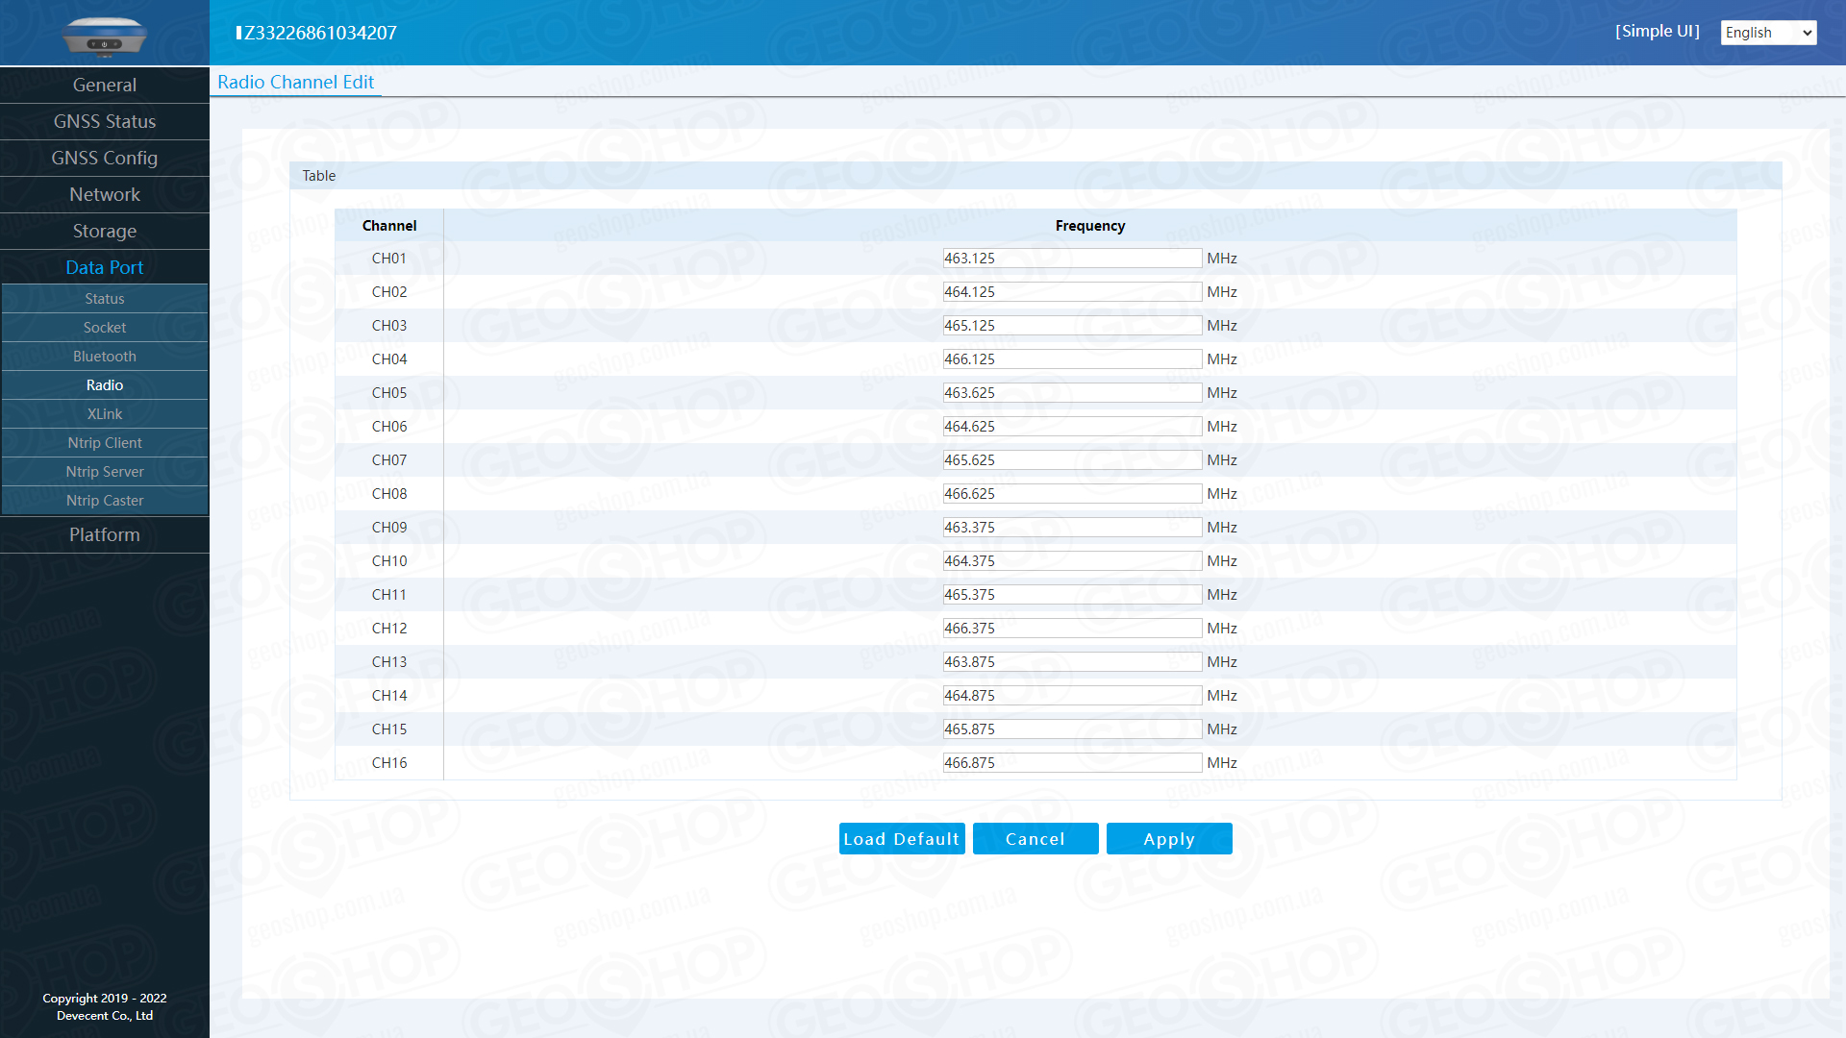
Task: Click the CH01 frequency input field
Action: (x=1071, y=259)
